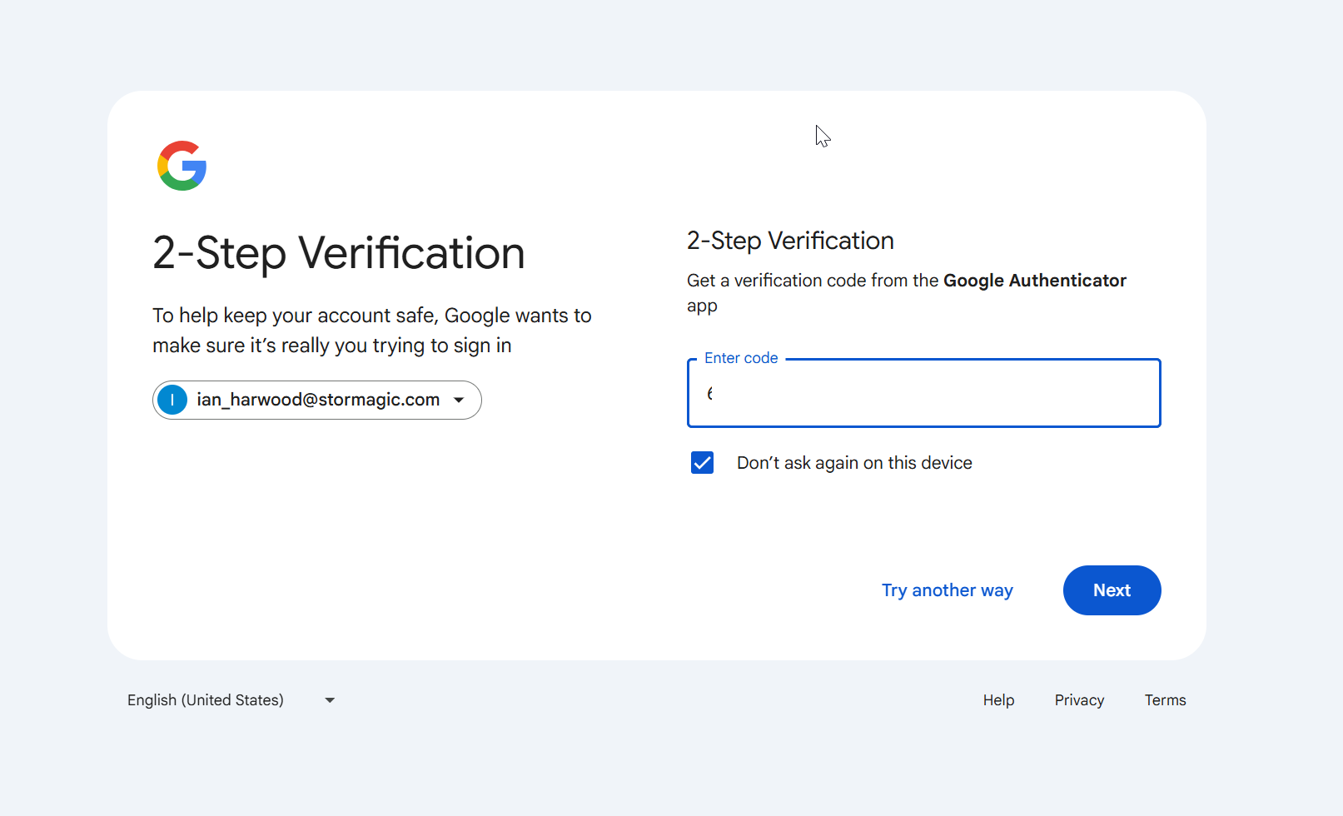Click the Next button

pos(1112,590)
